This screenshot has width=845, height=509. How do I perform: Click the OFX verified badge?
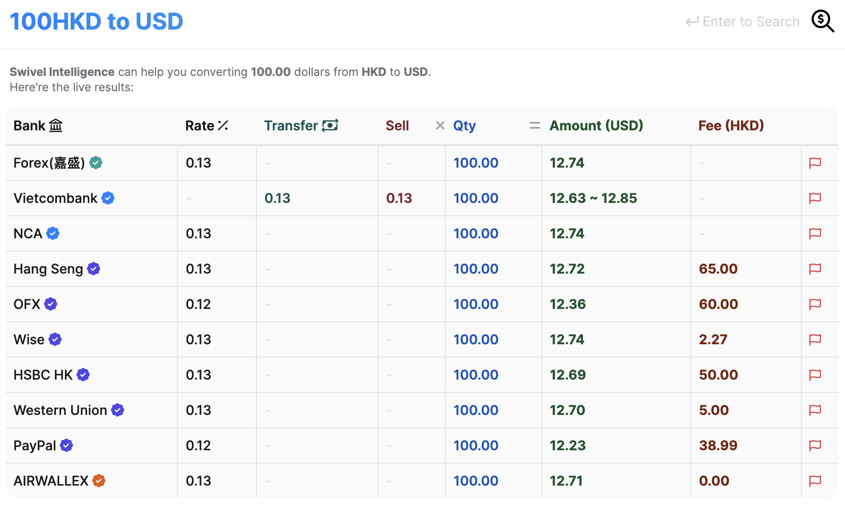[51, 304]
